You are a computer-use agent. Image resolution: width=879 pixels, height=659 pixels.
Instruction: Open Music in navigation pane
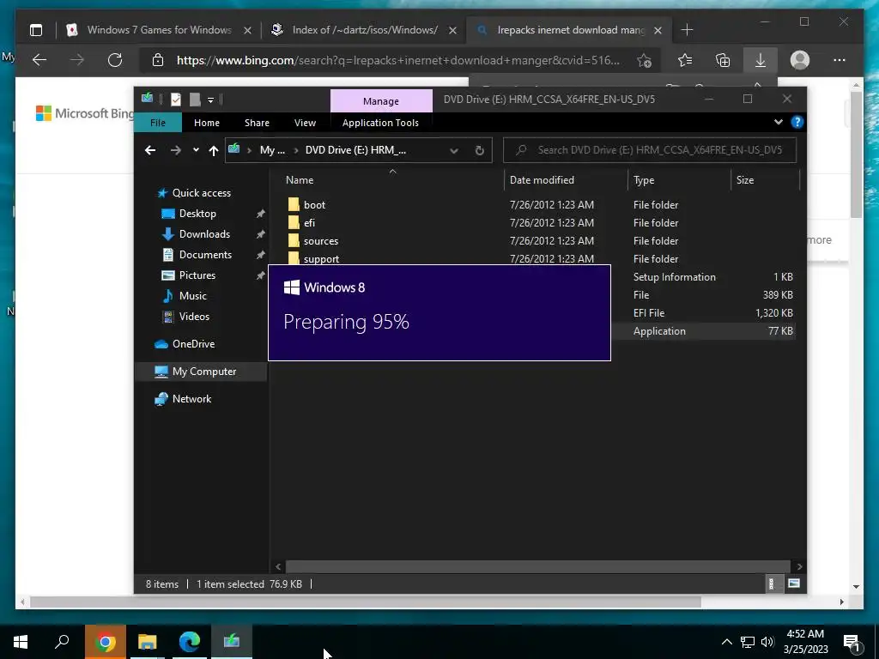(x=192, y=296)
